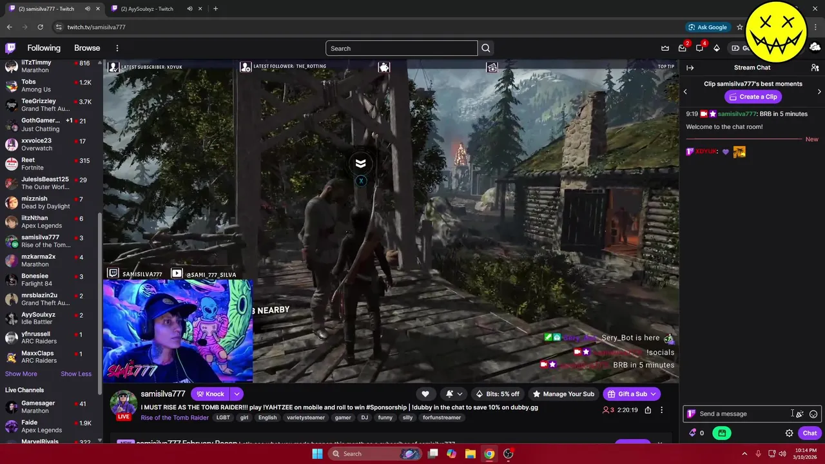Open the Get Bits diamond icon
Screen dimensions: 825x464
(716, 48)
